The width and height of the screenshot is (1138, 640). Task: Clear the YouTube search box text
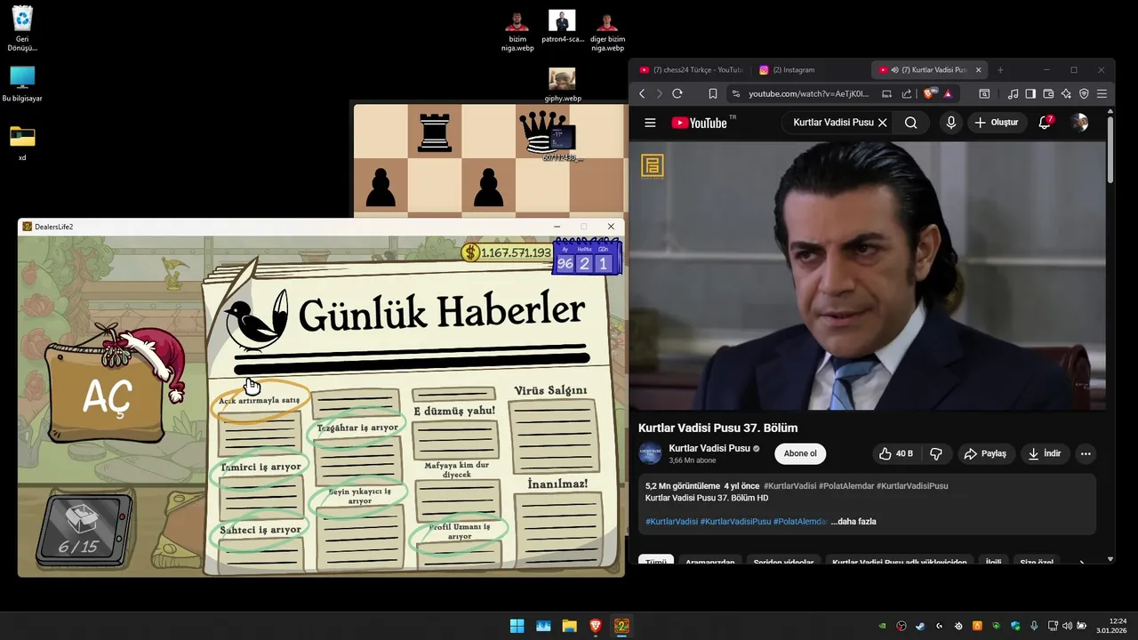tap(882, 123)
